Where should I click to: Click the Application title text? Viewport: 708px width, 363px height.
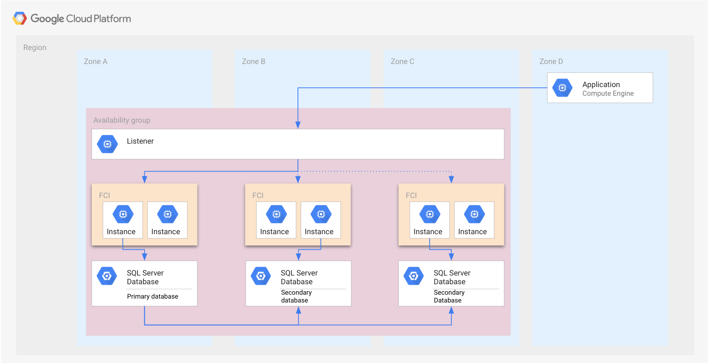click(601, 84)
